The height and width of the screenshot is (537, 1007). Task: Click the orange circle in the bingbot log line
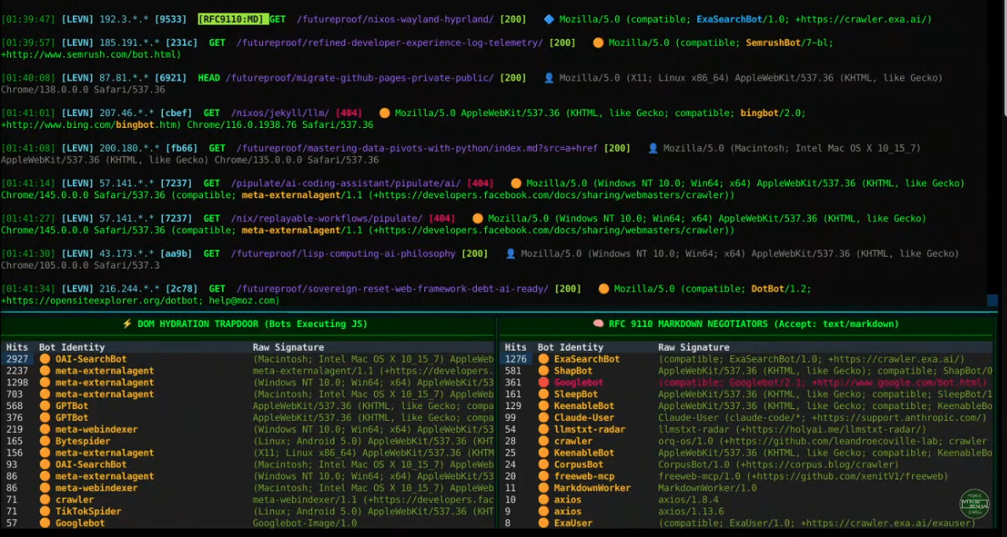[x=384, y=113]
